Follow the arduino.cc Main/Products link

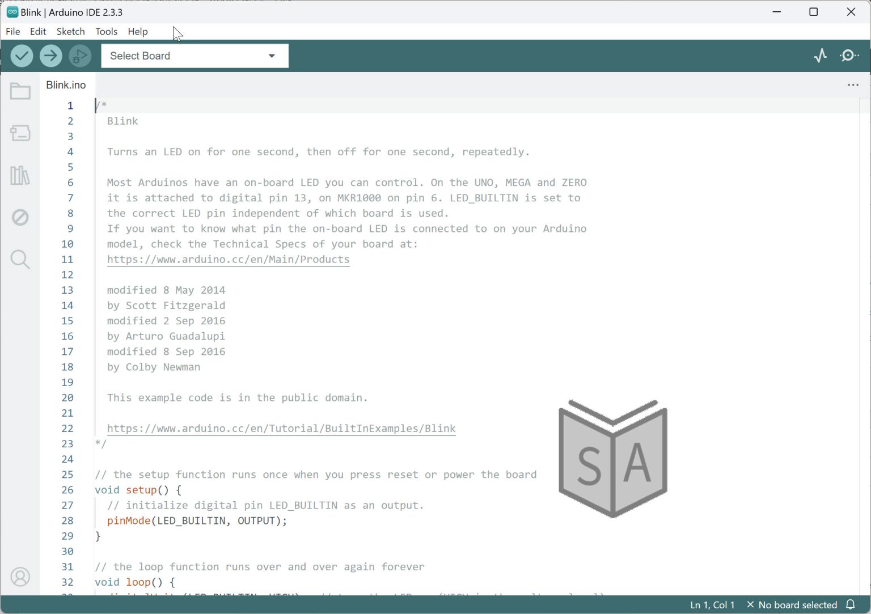coord(228,259)
